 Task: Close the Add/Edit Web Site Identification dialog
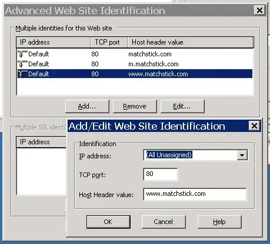(x=254, y=126)
